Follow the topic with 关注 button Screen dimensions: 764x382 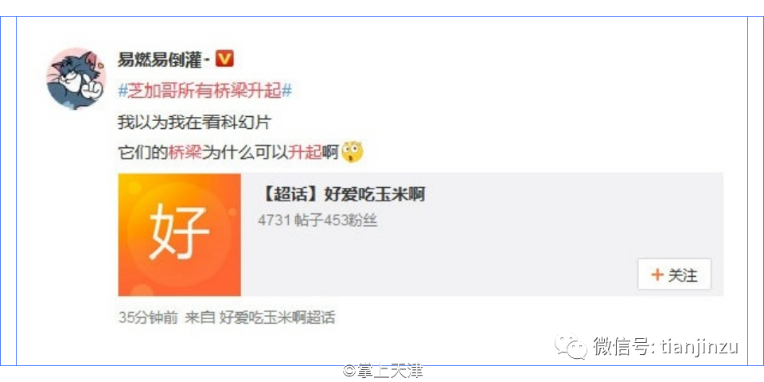(674, 275)
